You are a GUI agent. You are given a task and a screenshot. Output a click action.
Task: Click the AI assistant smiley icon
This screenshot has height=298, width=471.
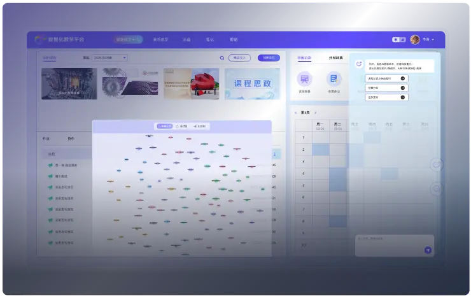pyautogui.click(x=360, y=64)
